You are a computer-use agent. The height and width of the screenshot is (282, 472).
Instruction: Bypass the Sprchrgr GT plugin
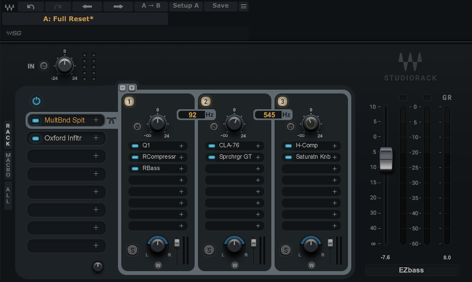click(x=212, y=157)
